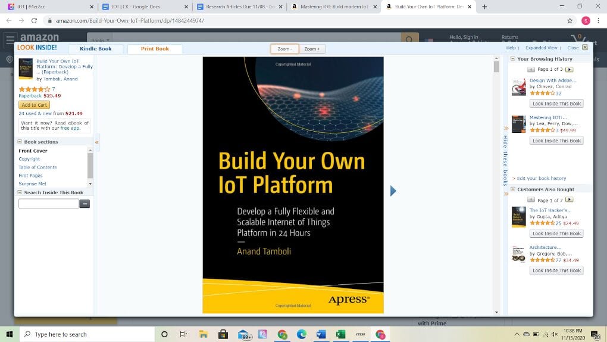
Task: Look Inside The IoT Hacker's book
Action: [556, 234]
